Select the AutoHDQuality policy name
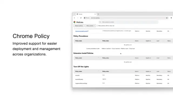This screenshot has height=97, width=173. (x=79, y=79)
